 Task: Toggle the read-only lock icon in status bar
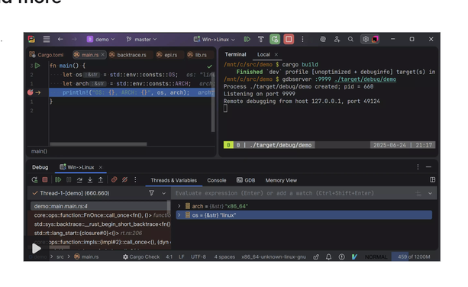316,257
